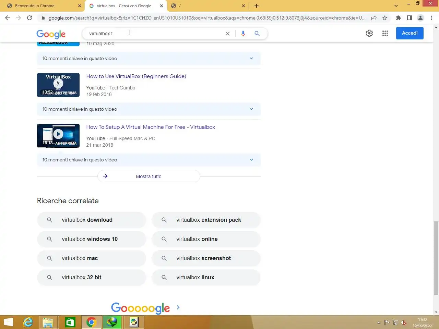439x329 pixels.
Task: Bookmark this page with the star icon
Action: pos(385,18)
